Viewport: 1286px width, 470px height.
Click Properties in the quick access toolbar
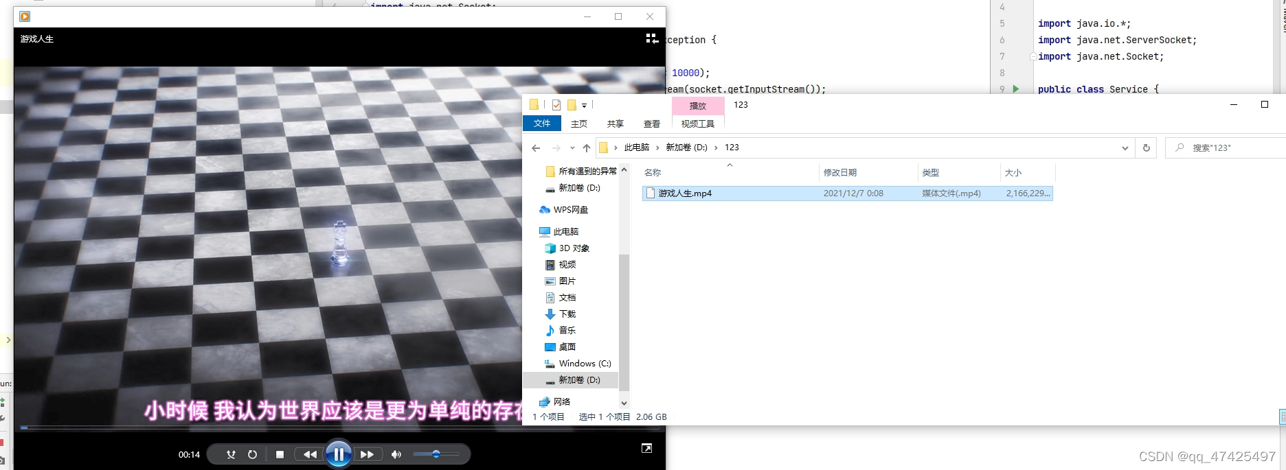point(556,105)
